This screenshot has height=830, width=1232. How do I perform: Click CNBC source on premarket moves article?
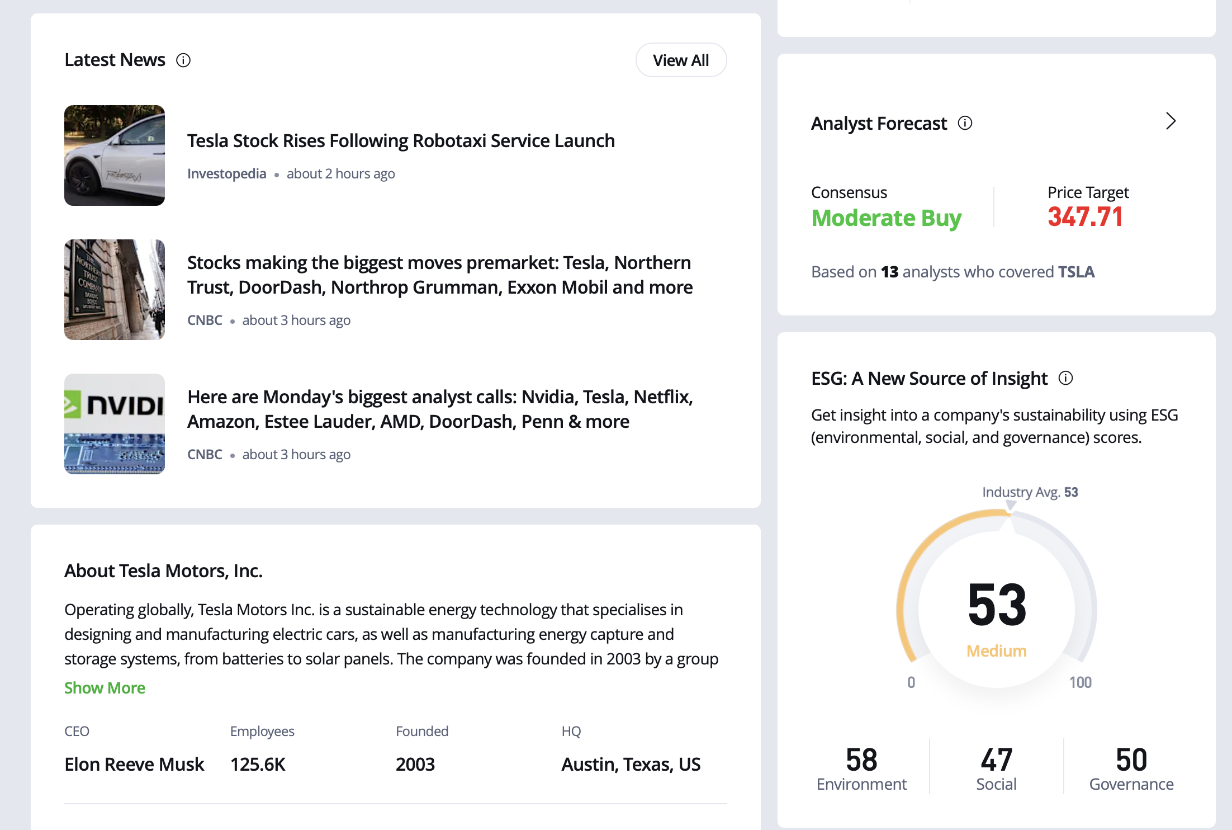click(205, 320)
